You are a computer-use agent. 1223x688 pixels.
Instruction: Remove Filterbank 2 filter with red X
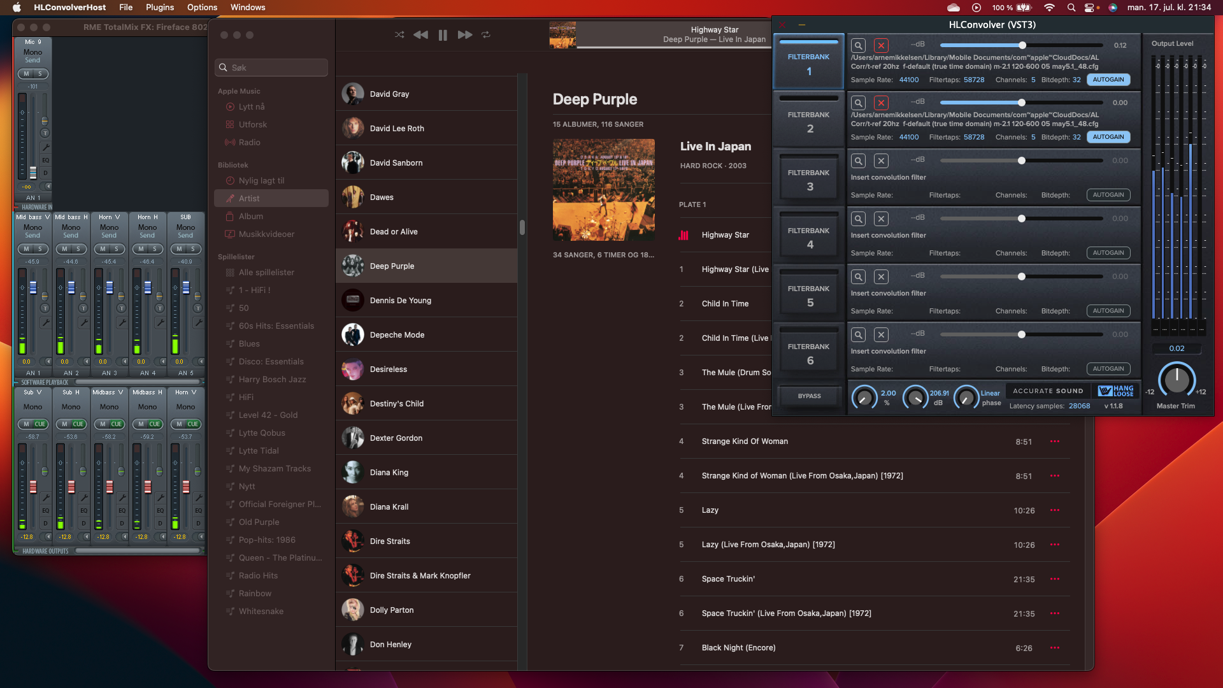(x=881, y=103)
